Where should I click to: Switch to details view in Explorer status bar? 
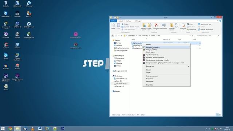click(x=217, y=115)
